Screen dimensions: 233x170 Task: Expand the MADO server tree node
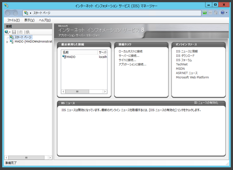7,42
